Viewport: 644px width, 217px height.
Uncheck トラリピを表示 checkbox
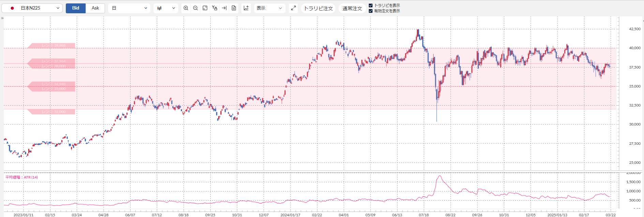[x=371, y=5]
